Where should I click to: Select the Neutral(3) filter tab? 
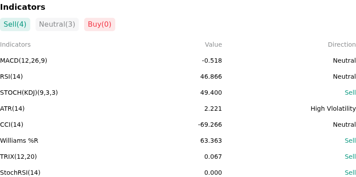pyautogui.click(x=57, y=24)
